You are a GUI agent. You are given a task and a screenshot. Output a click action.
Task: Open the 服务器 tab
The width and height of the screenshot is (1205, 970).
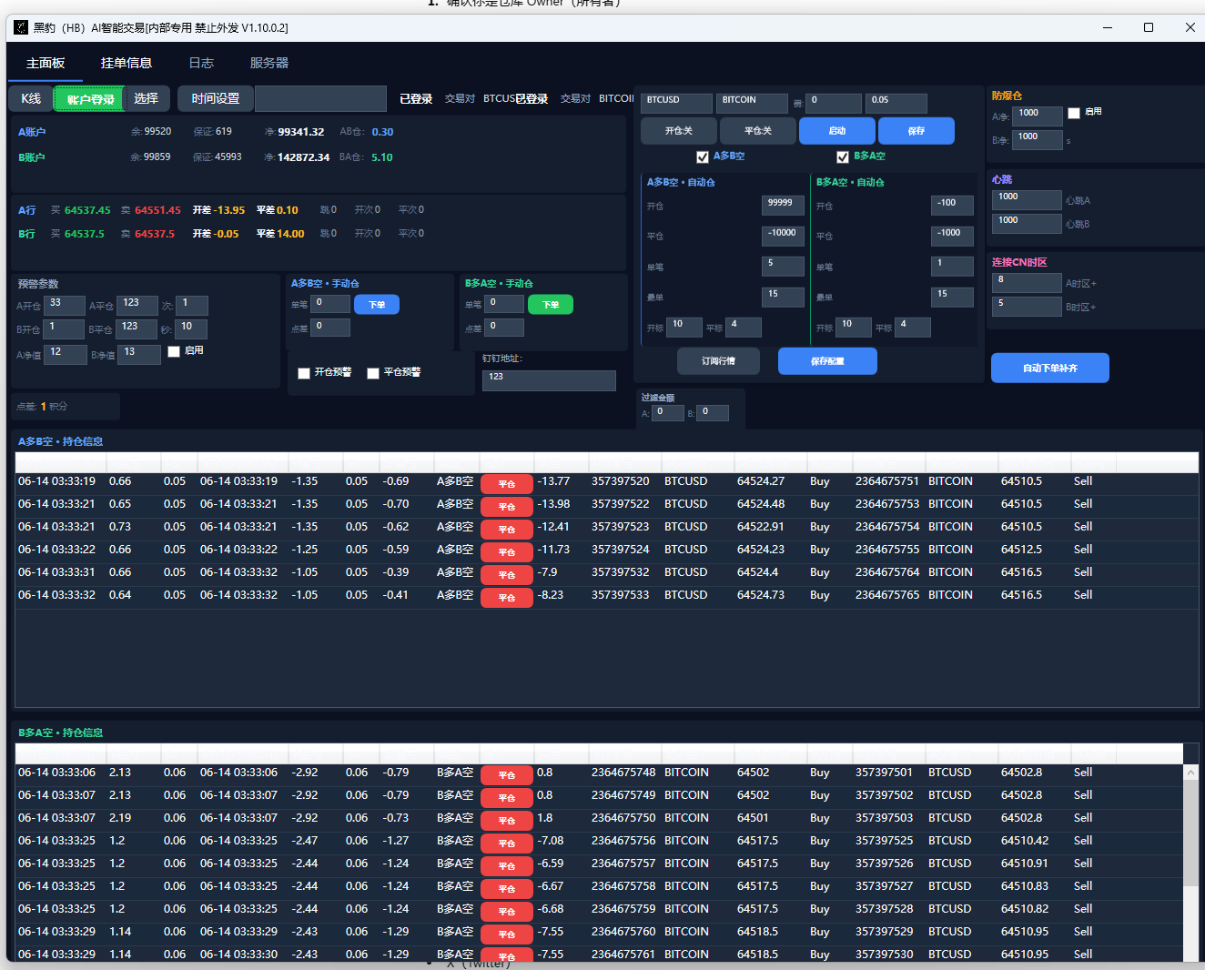269,63
